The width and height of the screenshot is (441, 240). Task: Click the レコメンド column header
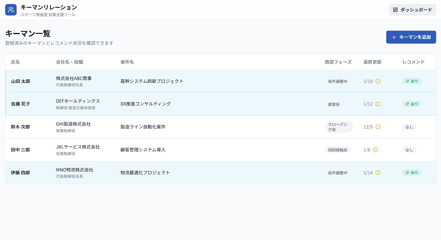point(414,62)
